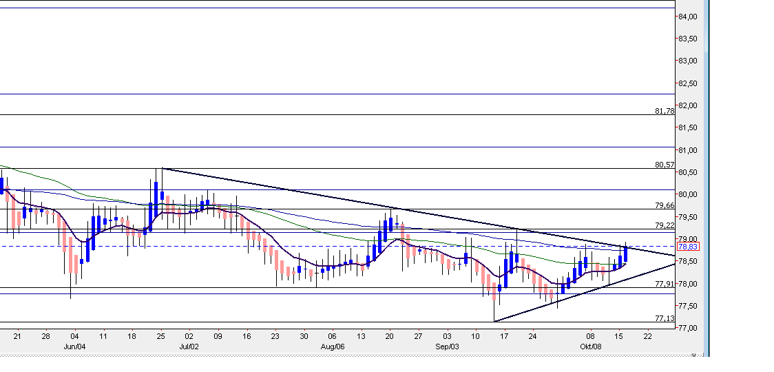This screenshot has width=774, height=372.
Task: Click the 81,00 price axis label
Action: tap(688, 150)
